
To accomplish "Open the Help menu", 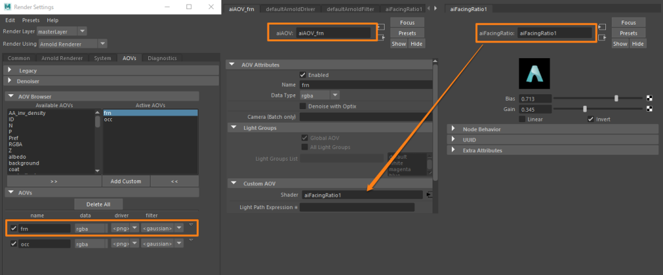I will (x=52, y=20).
